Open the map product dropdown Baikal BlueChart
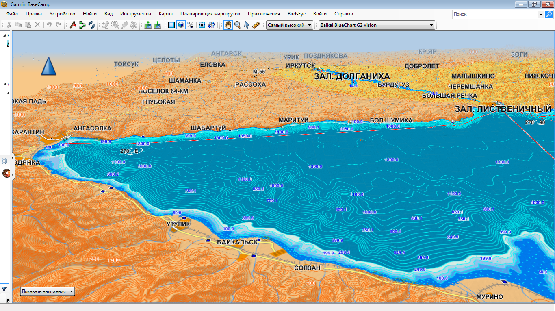555x311 pixels. [x=377, y=25]
